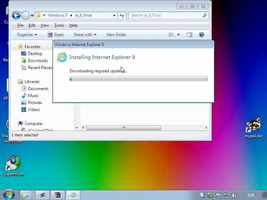Viewport: 267px width, 200px height.
Task: Select Favorites in the navigation pane
Action: pos(32,47)
